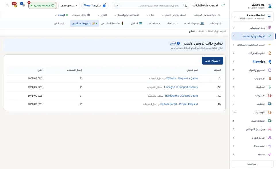Open Pricing Request Forms tab

(85, 23)
